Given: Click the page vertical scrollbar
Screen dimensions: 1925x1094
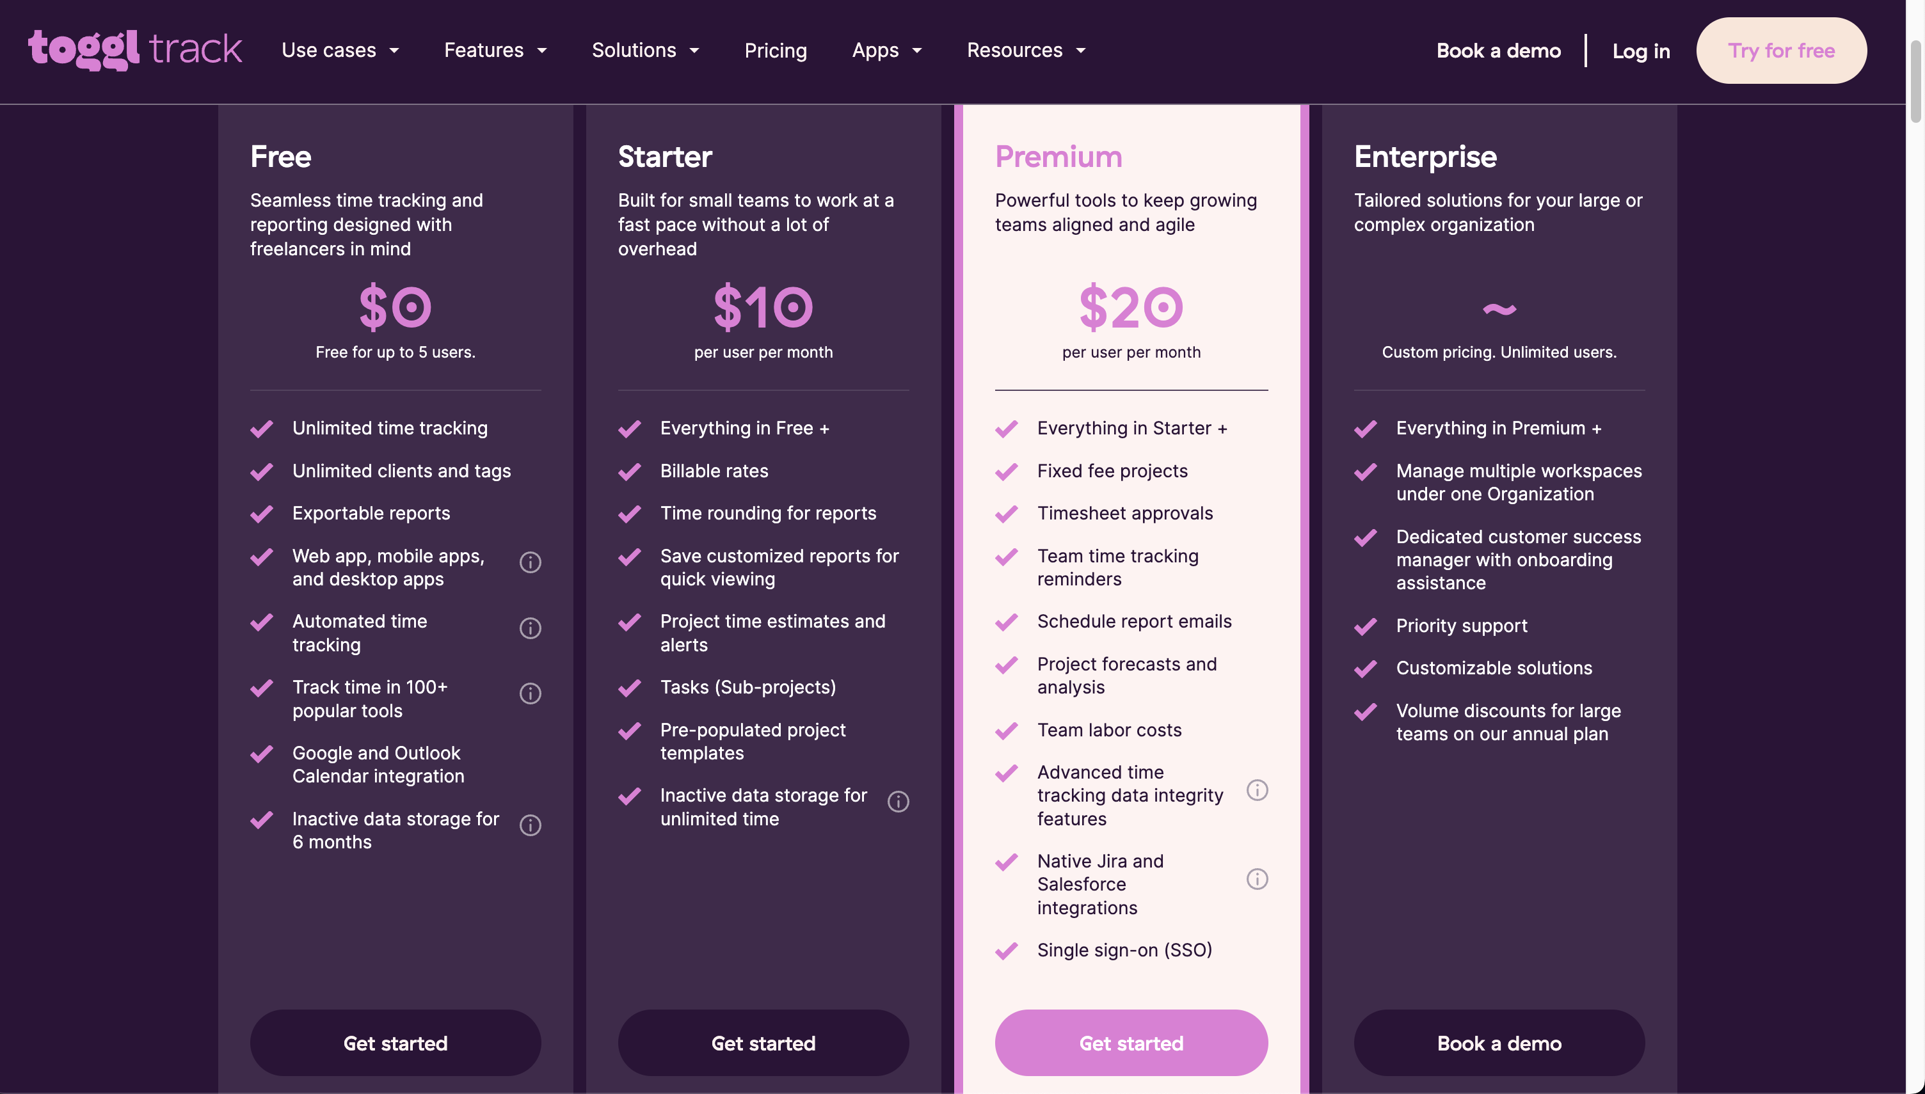Looking at the screenshot, I should [x=1915, y=83].
